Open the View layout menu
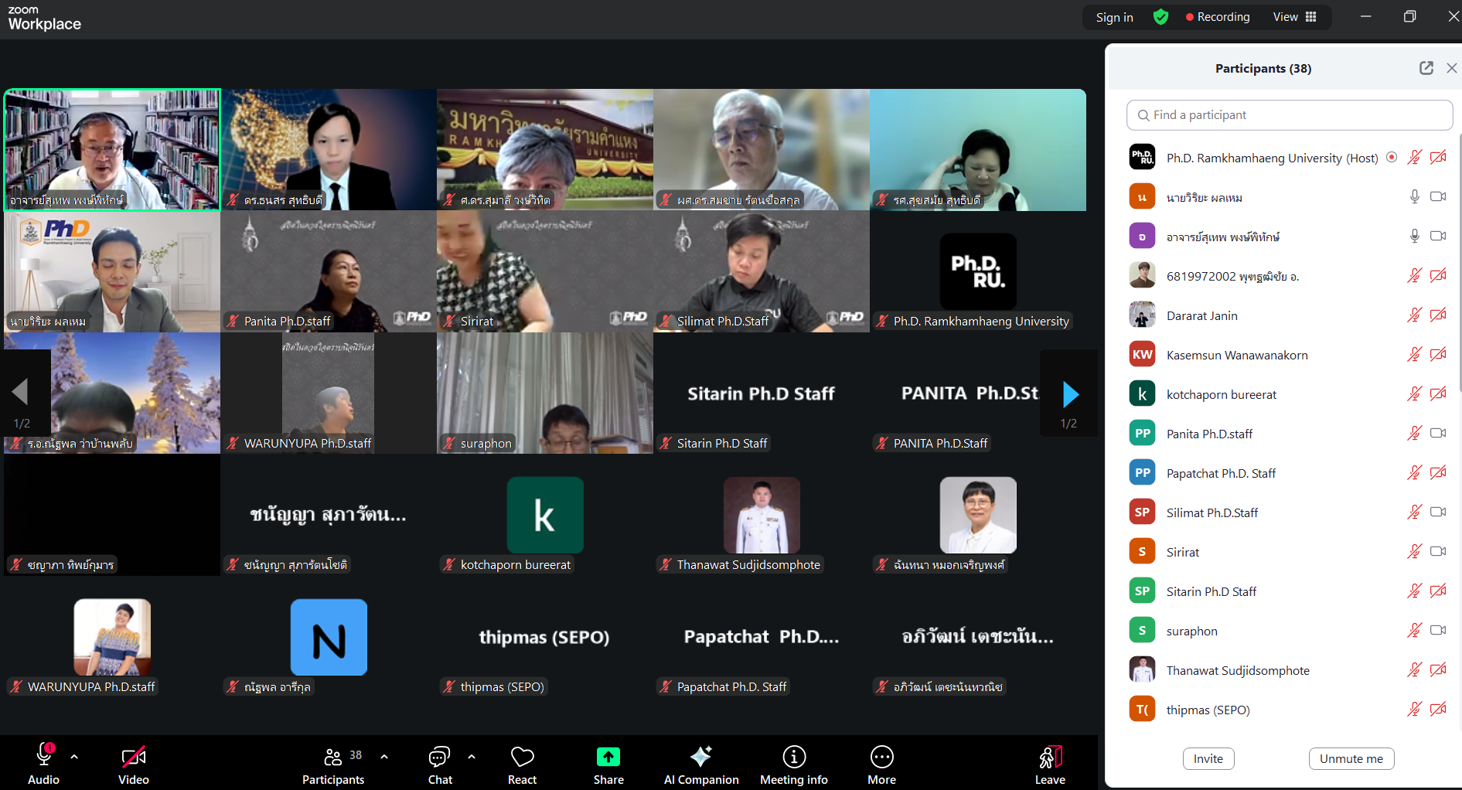The image size is (1462, 790). (1294, 17)
